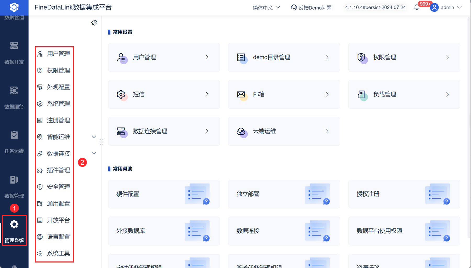471x268 pixels.
Task: Select 语言配置 in the sidebar menu
Action: pyautogui.click(x=58, y=237)
